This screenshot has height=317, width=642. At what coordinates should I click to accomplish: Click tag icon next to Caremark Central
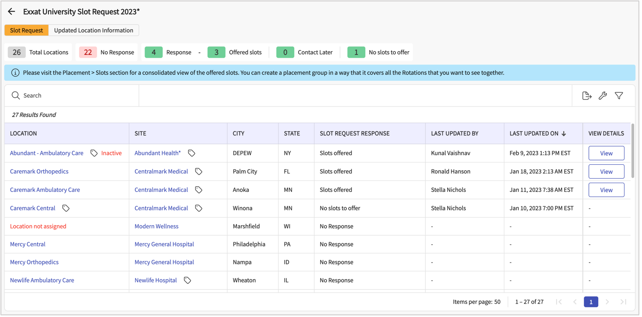(x=66, y=208)
